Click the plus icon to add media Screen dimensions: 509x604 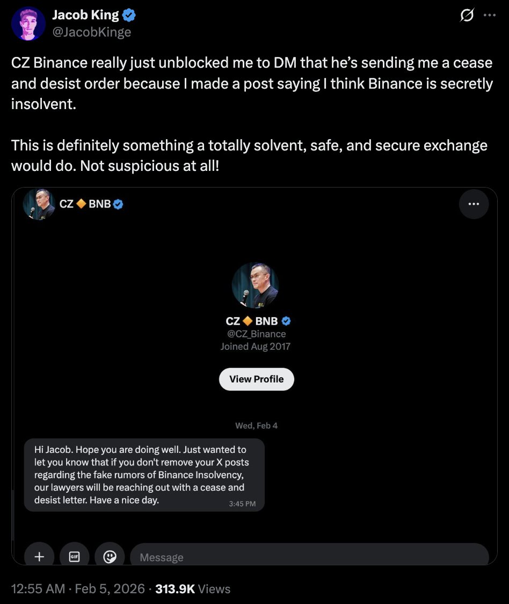(39, 557)
